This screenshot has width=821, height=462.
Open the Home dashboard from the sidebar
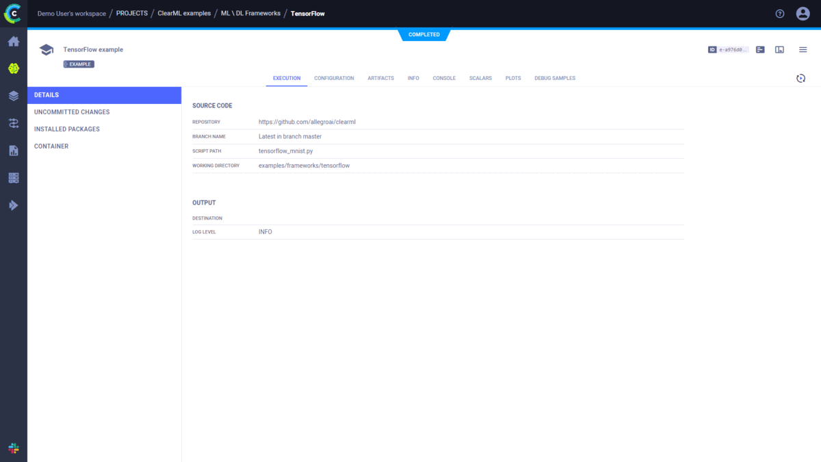(x=13, y=41)
